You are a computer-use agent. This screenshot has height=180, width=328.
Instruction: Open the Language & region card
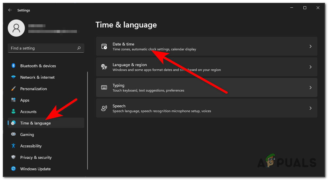click(207, 67)
